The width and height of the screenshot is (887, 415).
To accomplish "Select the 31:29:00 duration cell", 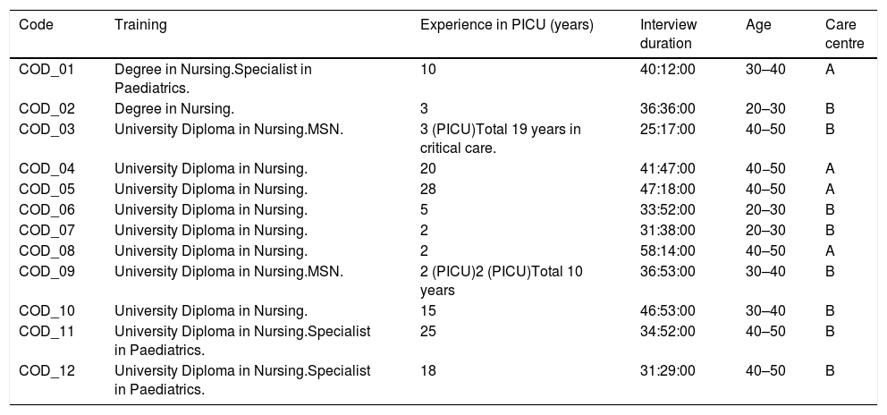I will 667,370.
